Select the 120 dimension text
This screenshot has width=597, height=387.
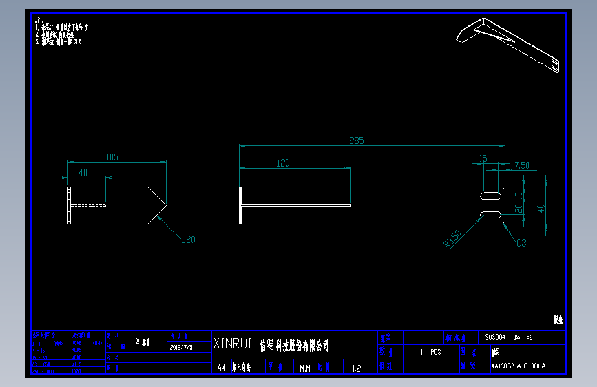tap(283, 163)
